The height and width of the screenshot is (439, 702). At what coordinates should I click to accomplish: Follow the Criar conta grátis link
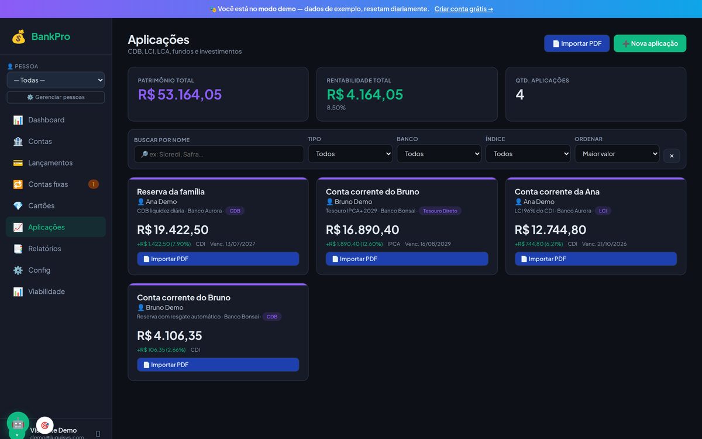(463, 9)
